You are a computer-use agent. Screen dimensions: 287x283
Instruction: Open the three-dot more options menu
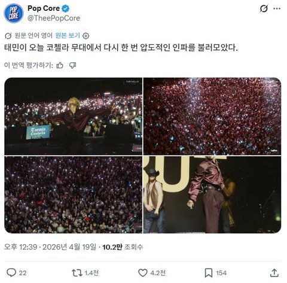[x=277, y=8]
